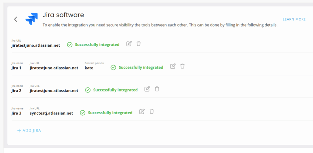Edit the Jira 1 integration
This screenshot has width=313, height=153.
pos(173,66)
